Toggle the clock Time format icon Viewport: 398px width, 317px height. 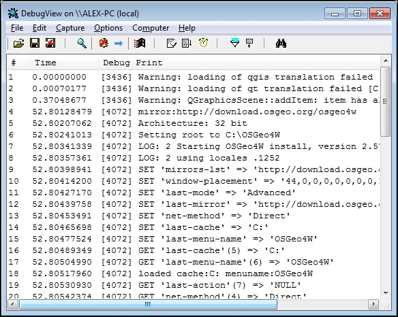[204, 43]
